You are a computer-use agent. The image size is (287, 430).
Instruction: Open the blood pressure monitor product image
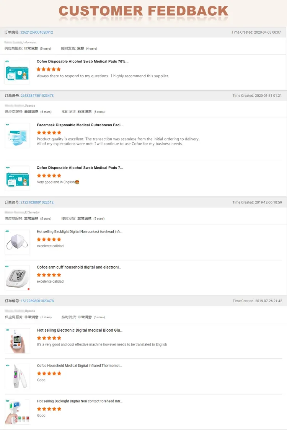17,278
